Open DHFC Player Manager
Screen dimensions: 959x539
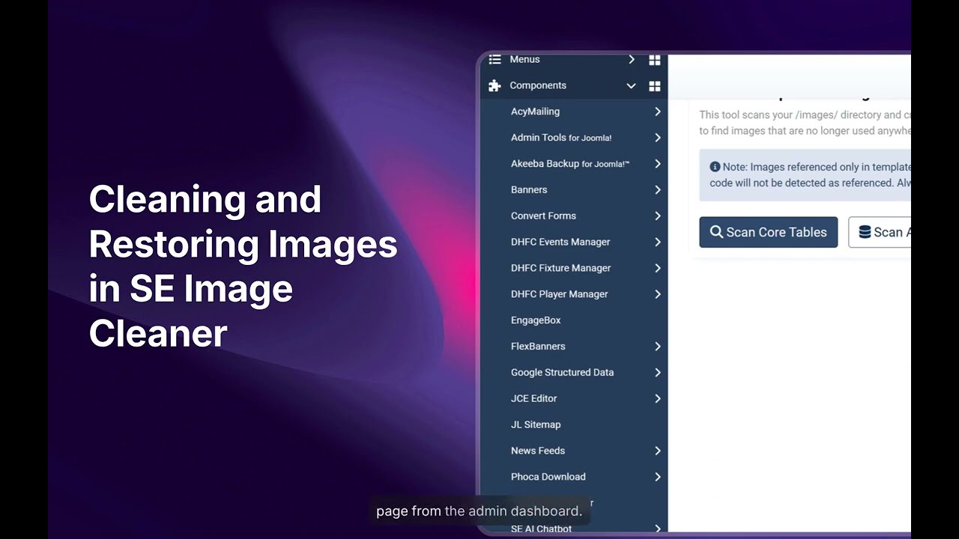559,294
